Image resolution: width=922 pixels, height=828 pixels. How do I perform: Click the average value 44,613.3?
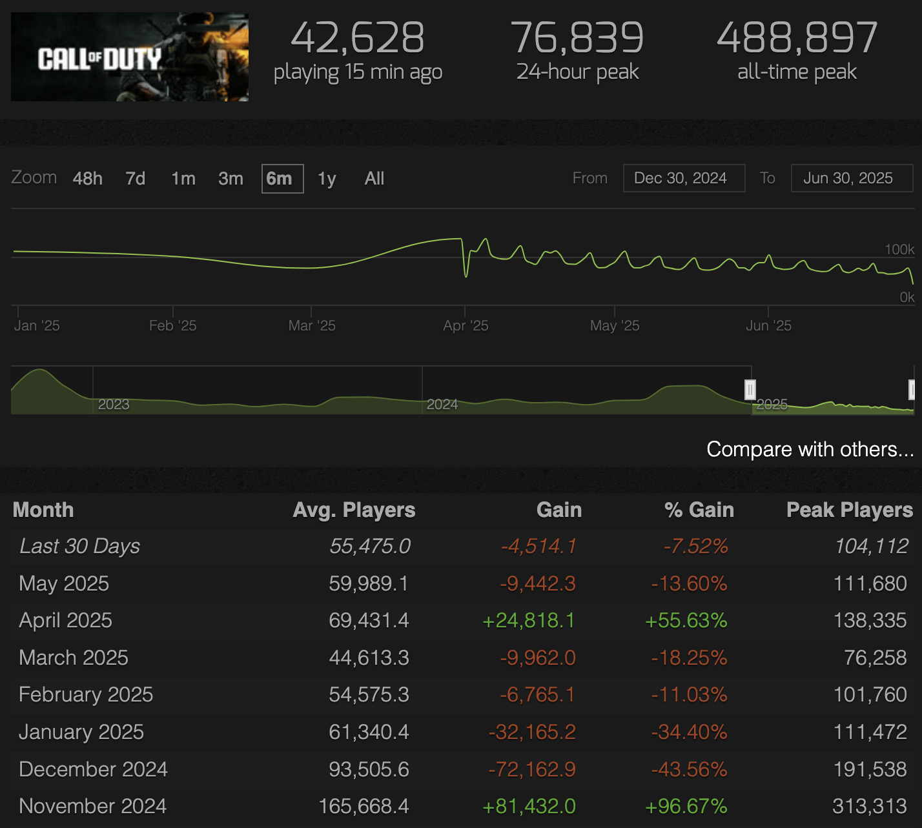(x=369, y=658)
